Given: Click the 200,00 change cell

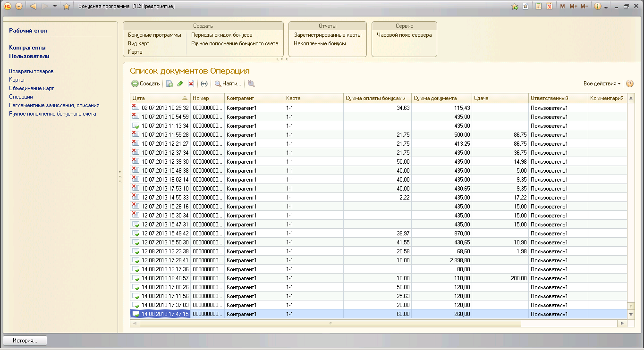Looking at the screenshot, I should tap(500, 278).
